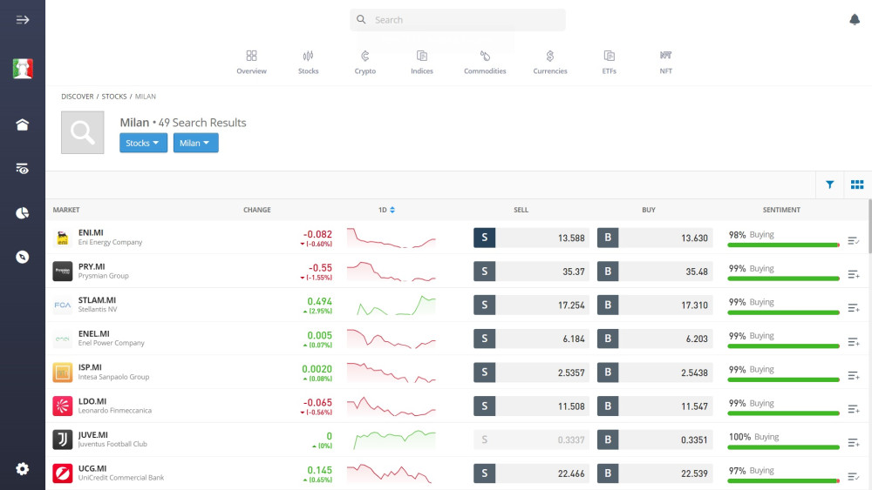Screen dimensions: 872x490
Task: Open UCG.MI watchlist list icon
Action: [853, 477]
